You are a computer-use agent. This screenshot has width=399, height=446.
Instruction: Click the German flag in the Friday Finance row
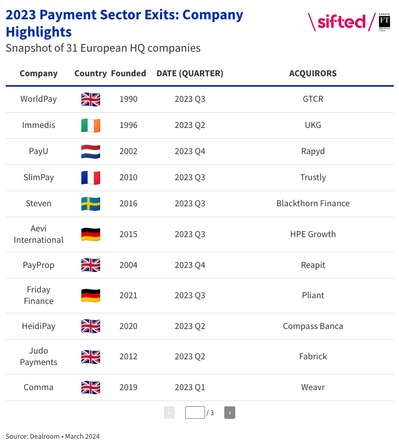pyautogui.click(x=90, y=295)
